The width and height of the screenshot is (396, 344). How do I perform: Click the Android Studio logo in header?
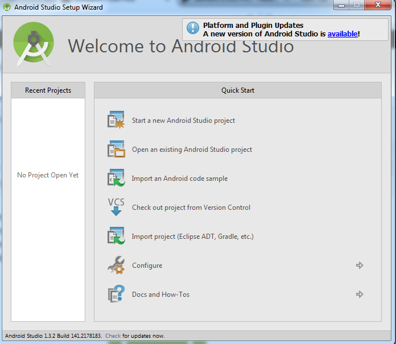(34, 44)
